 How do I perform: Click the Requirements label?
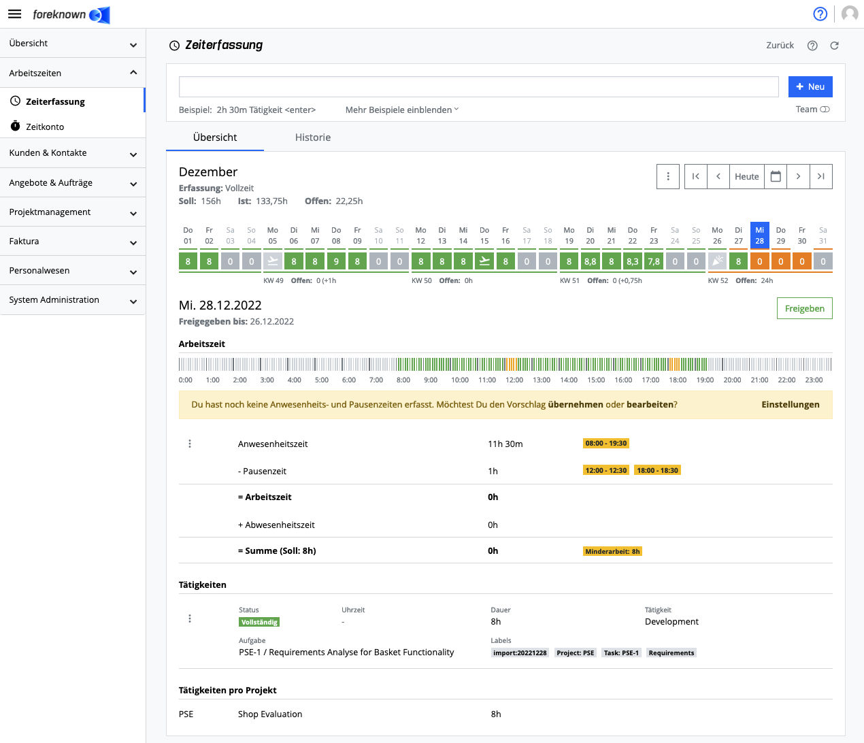[671, 653]
